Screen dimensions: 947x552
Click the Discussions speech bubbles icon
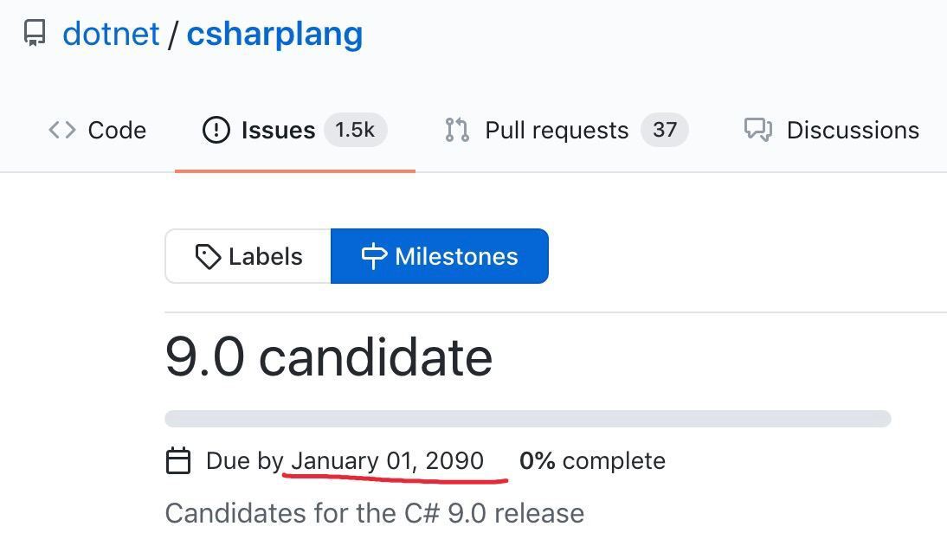758,130
